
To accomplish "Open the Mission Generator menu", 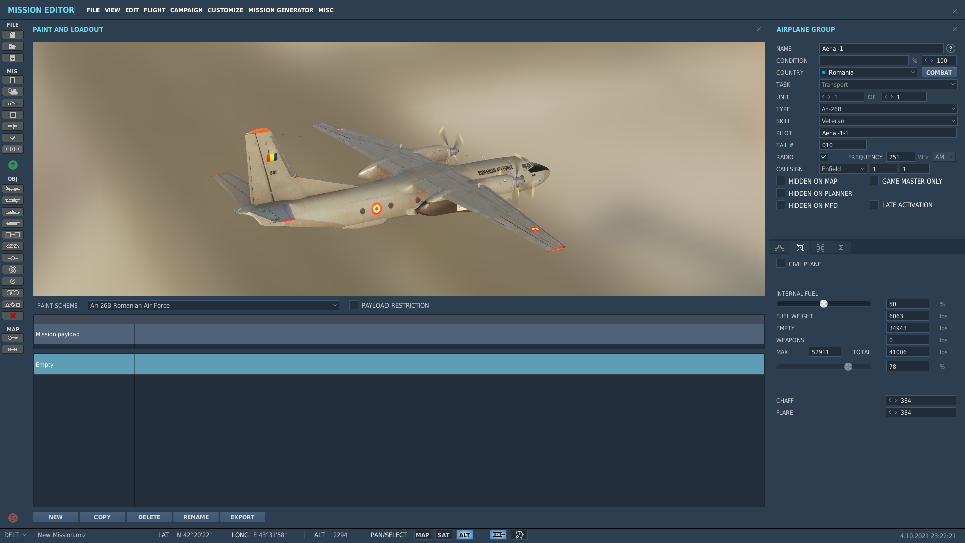I will (x=280, y=10).
